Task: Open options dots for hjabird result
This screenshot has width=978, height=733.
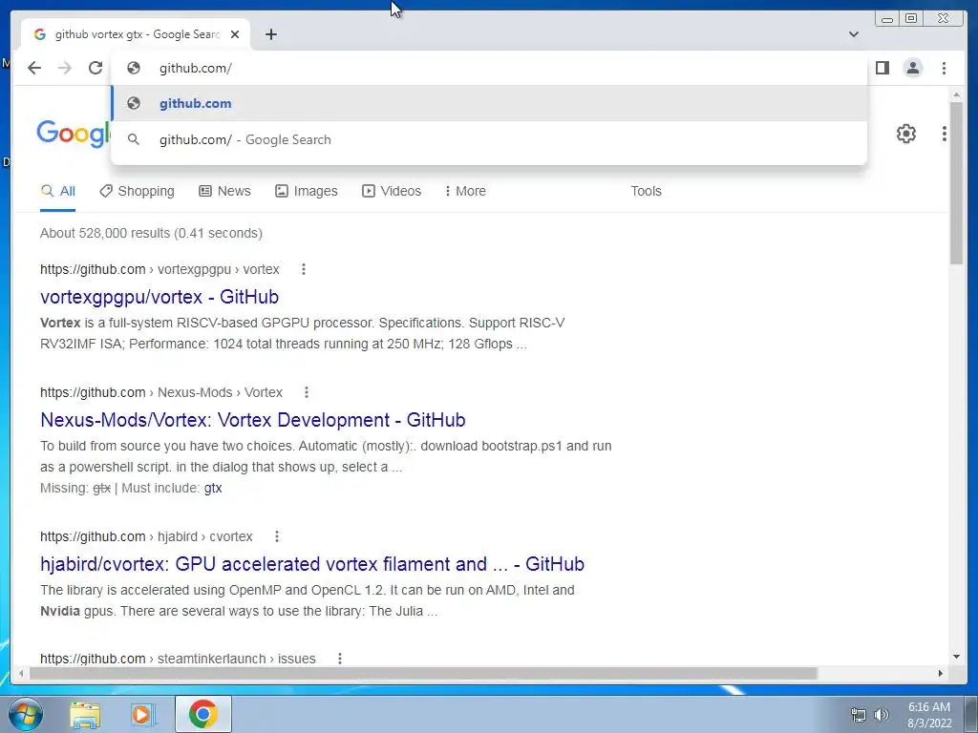Action: point(276,536)
